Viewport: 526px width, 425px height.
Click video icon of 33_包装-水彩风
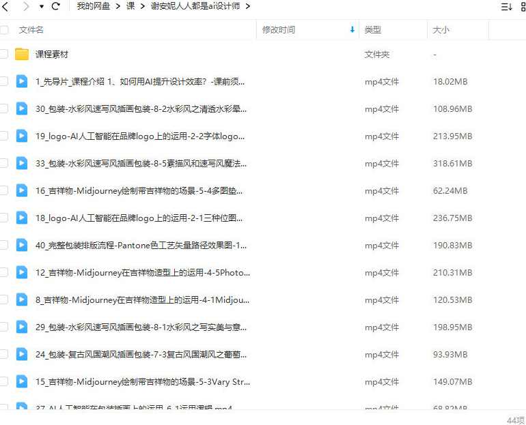[22, 163]
